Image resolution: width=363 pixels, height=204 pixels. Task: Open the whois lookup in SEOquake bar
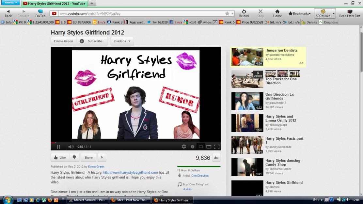205,22
